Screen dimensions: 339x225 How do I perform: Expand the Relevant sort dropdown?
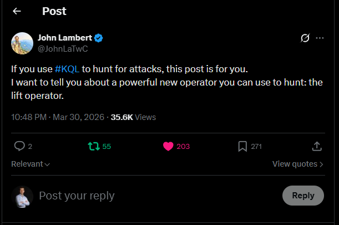pyautogui.click(x=31, y=164)
